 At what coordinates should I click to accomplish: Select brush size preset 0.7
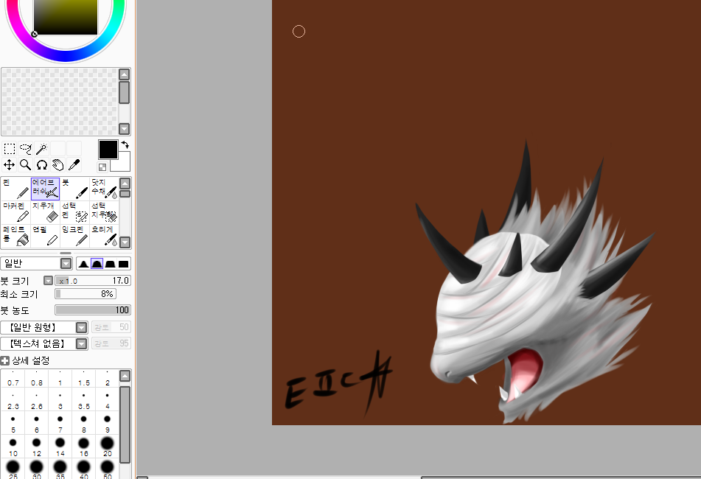(x=13, y=379)
